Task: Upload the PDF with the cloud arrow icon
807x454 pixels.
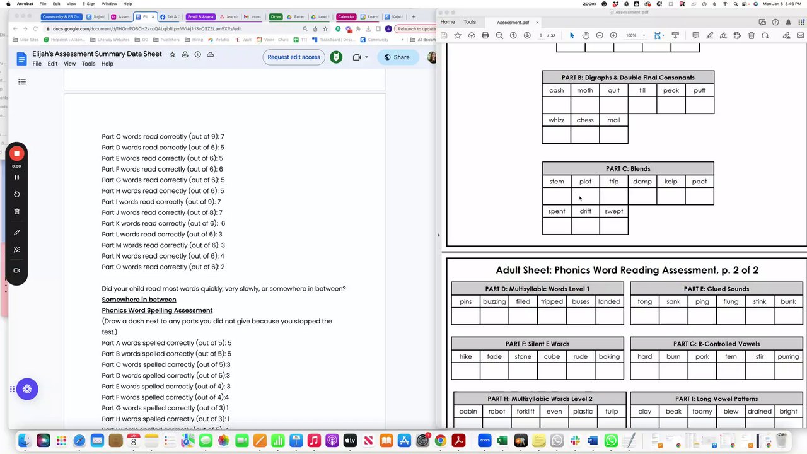Action: click(x=472, y=35)
